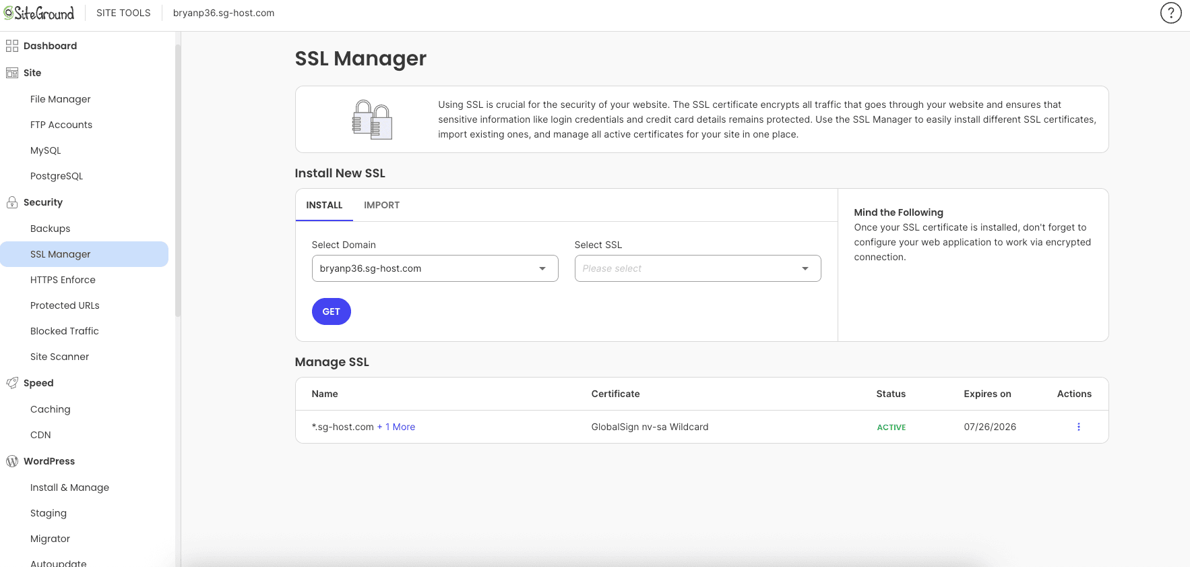Select the INSTALL tab
Screen dimensions: 1190x567
point(324,205)
